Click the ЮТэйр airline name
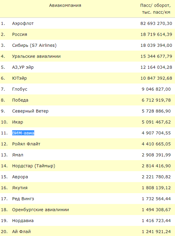Image resolution: width=175 pixels, height=236 pixels. tap(20, 78)
